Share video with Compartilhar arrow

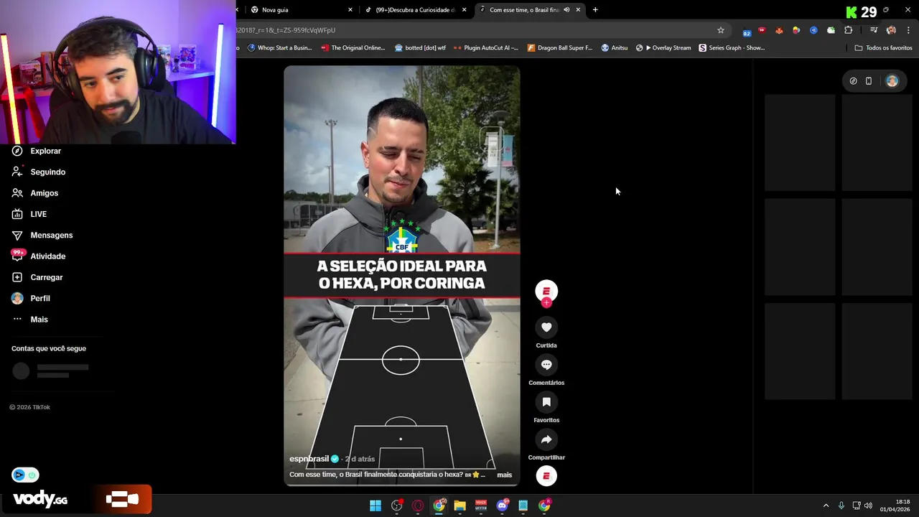coord(546,439)
